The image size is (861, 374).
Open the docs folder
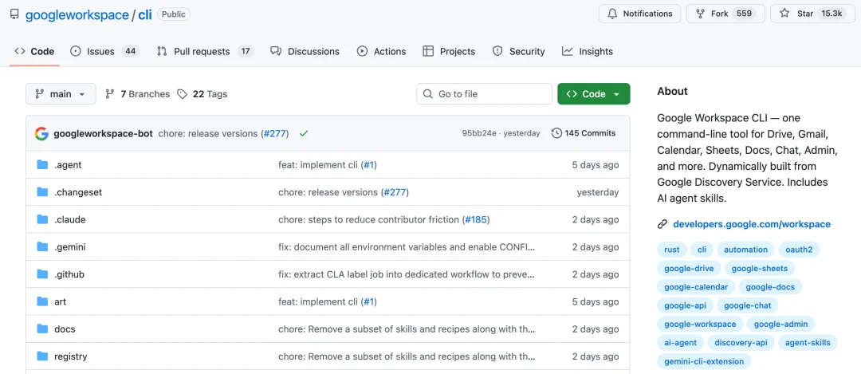tap(65, 329)
